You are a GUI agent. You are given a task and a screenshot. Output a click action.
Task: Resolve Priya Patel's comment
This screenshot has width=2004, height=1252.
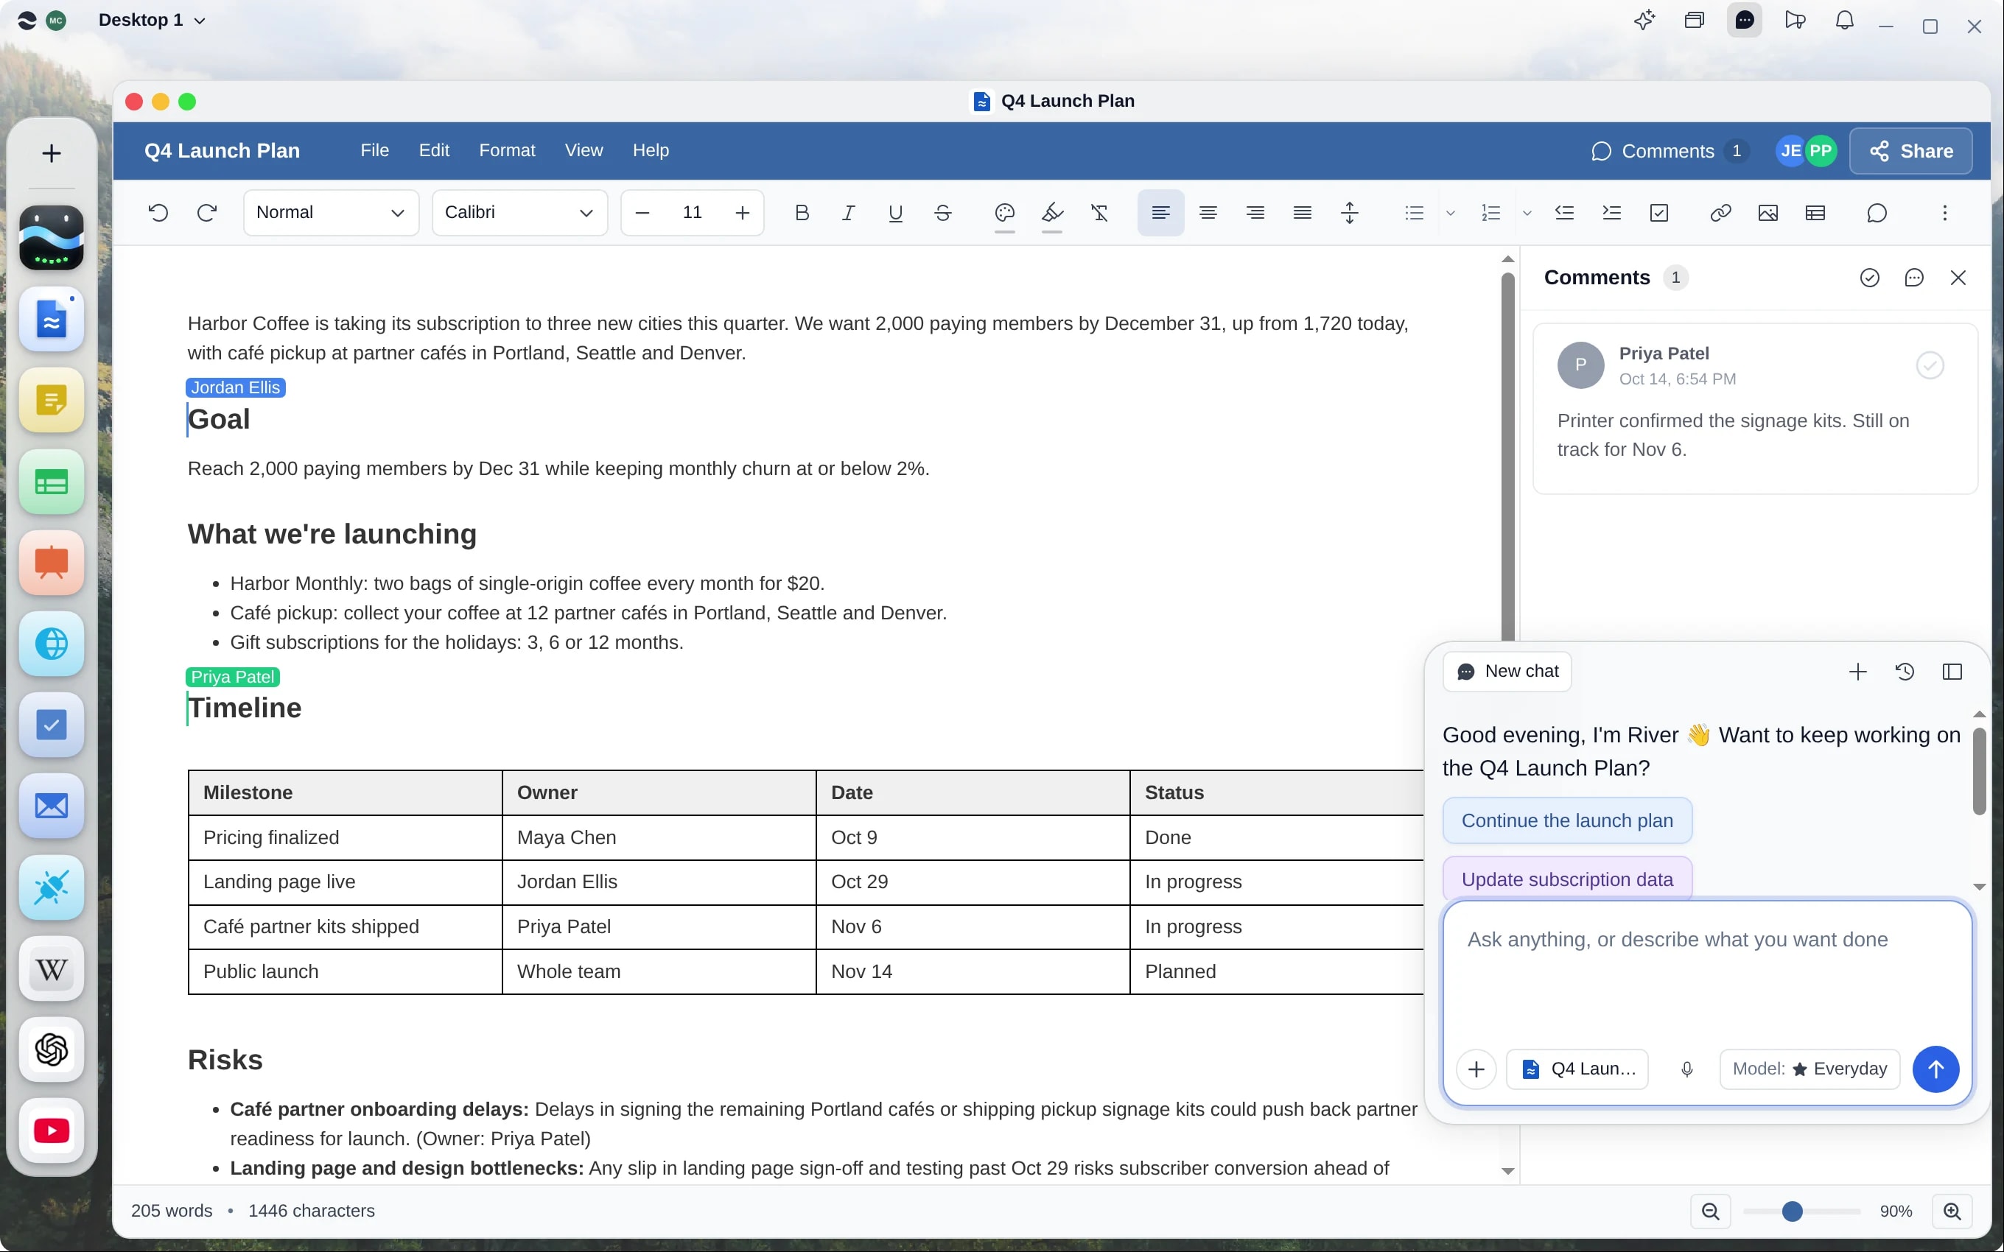coord(1930,365)
